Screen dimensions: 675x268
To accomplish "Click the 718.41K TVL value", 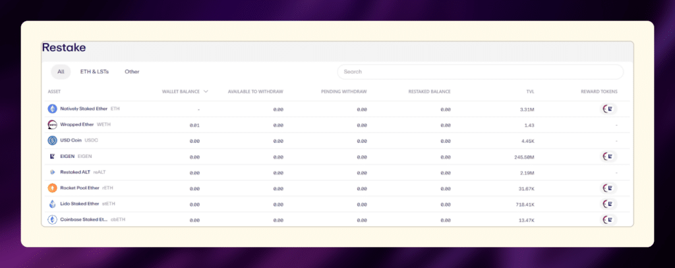I will [525, 204].
